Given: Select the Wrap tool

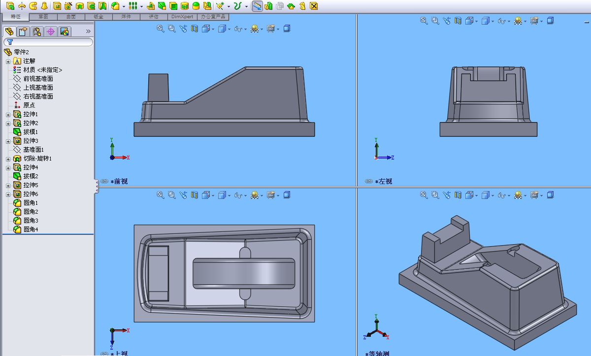Looking at the screenshot, I should click(x=185, y=6).
